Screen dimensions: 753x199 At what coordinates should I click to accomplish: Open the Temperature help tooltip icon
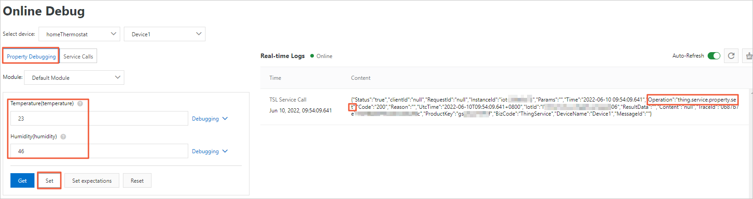[80, 103]
